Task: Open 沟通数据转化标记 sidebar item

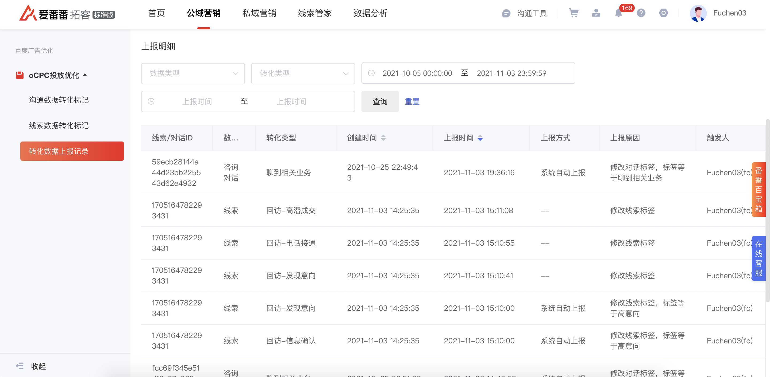Action: 59,100
